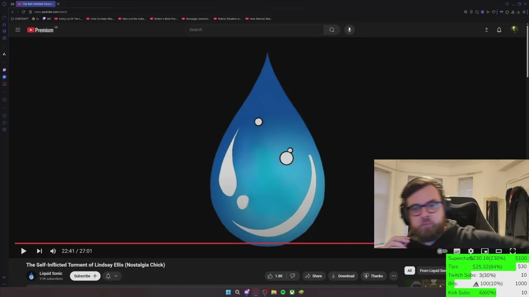Switch to miniplayer mode
The width and height of the screenshot is (529, 297).
[x=485, y=251]
